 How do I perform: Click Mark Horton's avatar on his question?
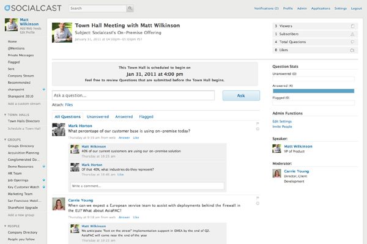click(x=59, y=130)
